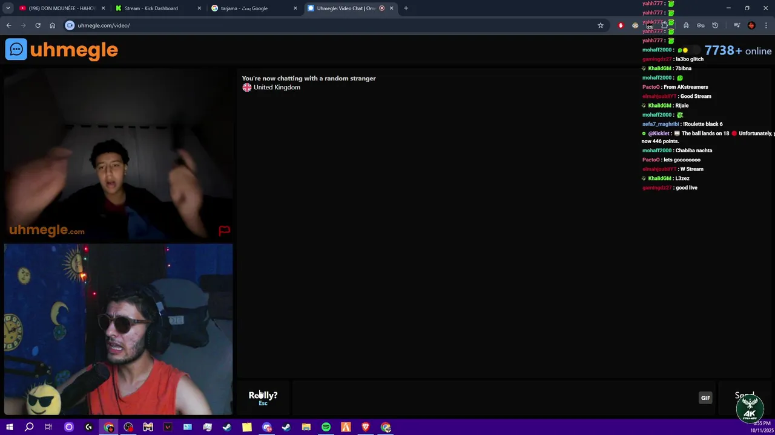Open the browser profile avatar
This screenshot has width=775, height=435.
pos(751,25)
